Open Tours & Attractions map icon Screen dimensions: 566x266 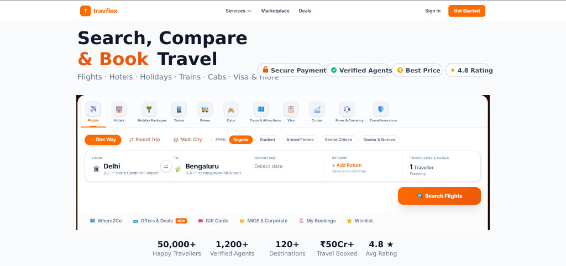pyautogui.click(x=261, y=109)
